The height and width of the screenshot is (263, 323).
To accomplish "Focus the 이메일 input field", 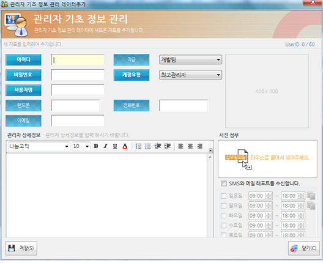I will [78, 120].
